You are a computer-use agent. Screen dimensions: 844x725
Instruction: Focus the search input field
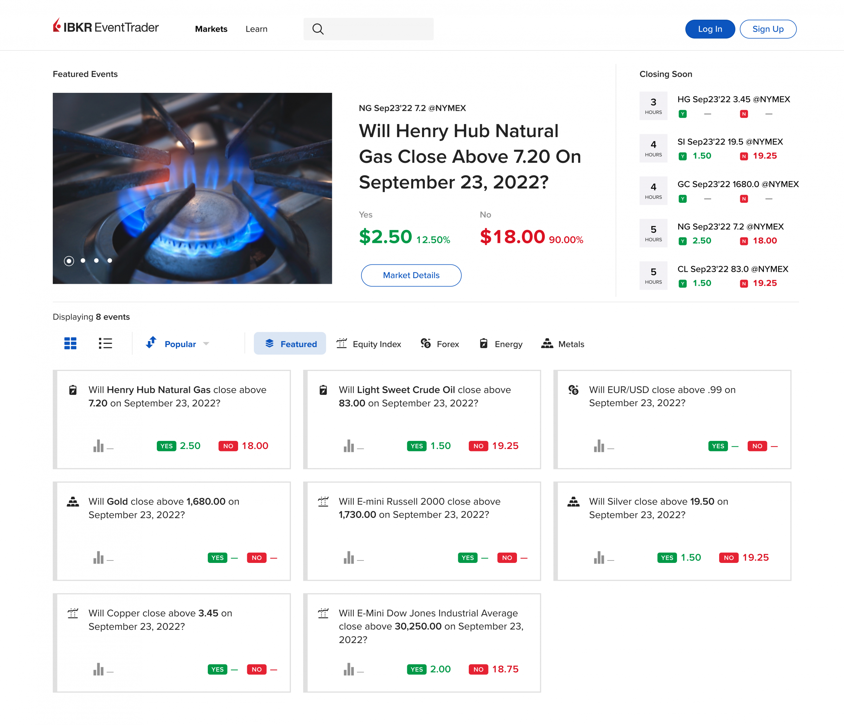[x=368, y=29]
